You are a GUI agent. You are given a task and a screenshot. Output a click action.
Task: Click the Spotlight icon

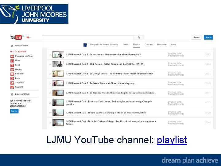[12, 87]
